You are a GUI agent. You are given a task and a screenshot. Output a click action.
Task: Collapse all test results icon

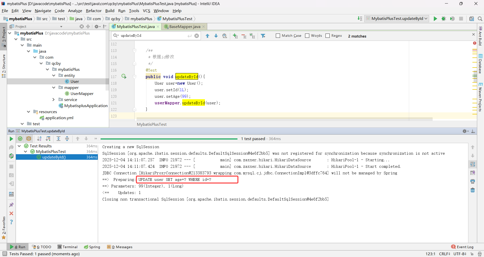(x=67, y=139)
